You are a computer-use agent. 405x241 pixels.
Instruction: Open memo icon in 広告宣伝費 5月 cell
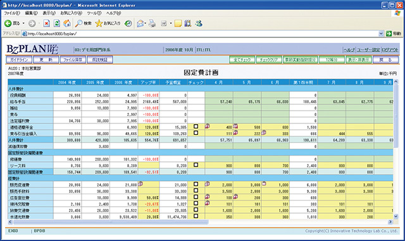[x=235, y=197]
